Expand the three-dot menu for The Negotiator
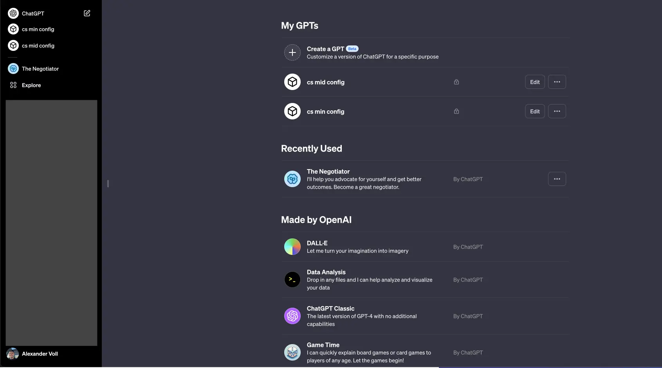662x368 pixels. tap(557, 179)
